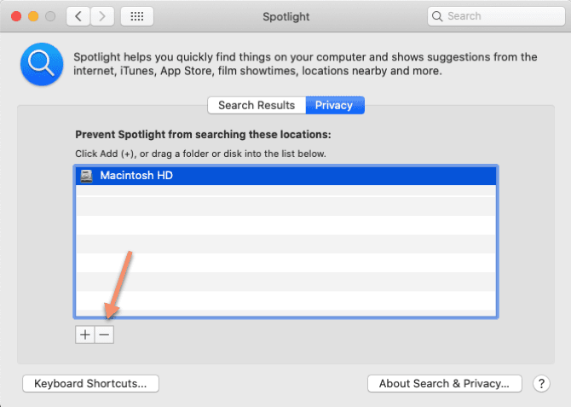Viewport: 571px width, 407px height.
Task: Select the Privacy tab
Action: 334,105
